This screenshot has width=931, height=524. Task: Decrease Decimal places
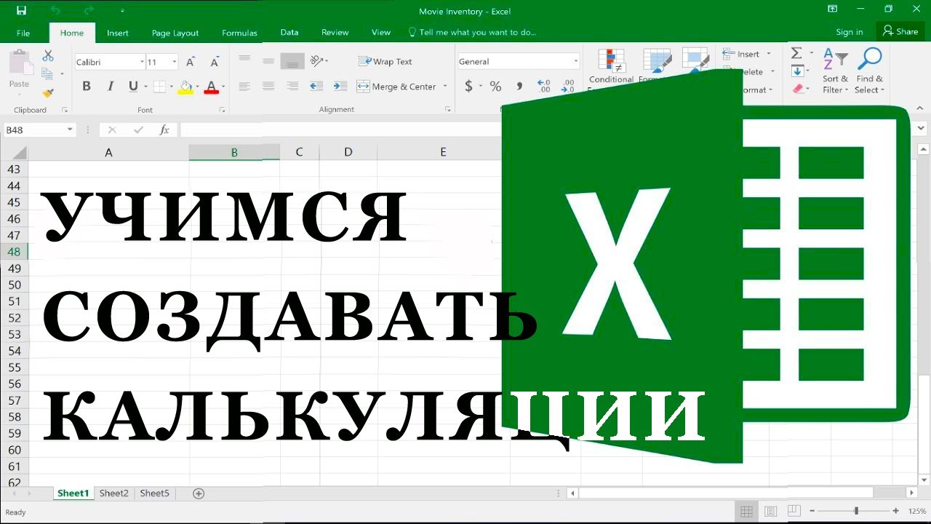pos(568,87)
